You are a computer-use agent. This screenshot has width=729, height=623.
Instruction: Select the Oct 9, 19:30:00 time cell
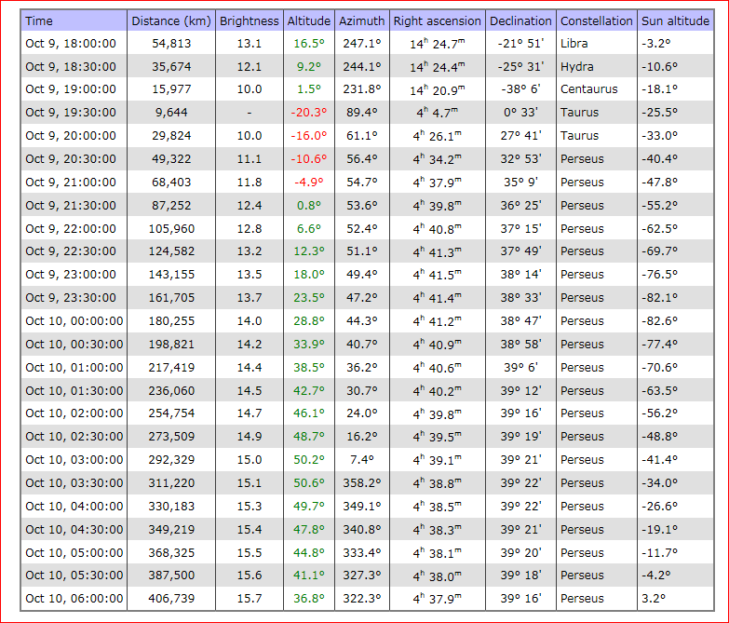coord(71,112)
